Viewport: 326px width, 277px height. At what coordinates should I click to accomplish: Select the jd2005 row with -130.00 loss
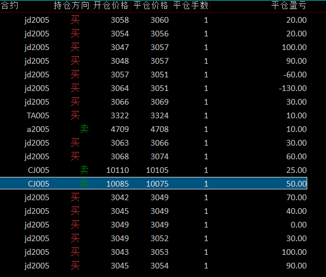click(154, 88)
